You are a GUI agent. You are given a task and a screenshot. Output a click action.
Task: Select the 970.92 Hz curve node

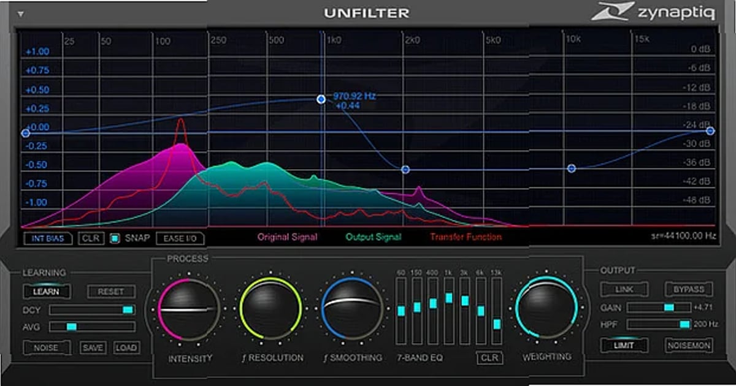pos(320,97)
